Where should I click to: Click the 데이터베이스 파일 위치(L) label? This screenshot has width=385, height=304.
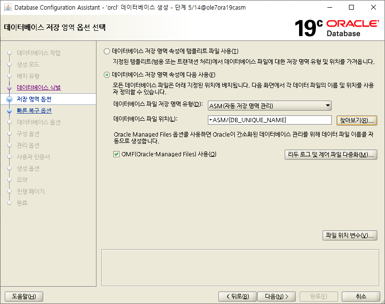145,119
